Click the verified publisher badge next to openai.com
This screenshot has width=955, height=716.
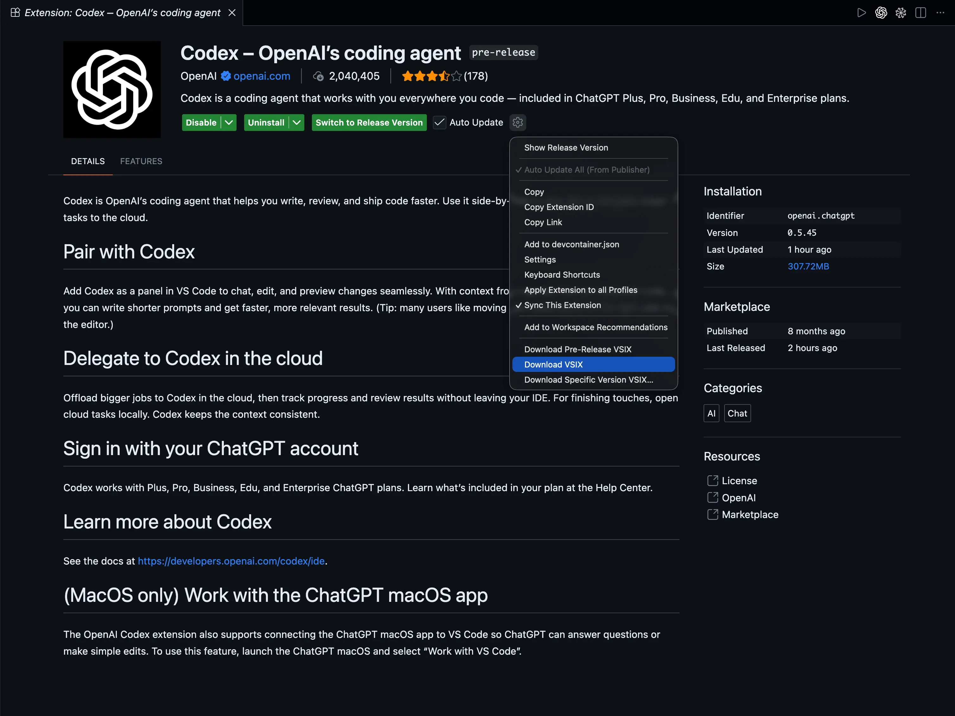tap(226, 76)
